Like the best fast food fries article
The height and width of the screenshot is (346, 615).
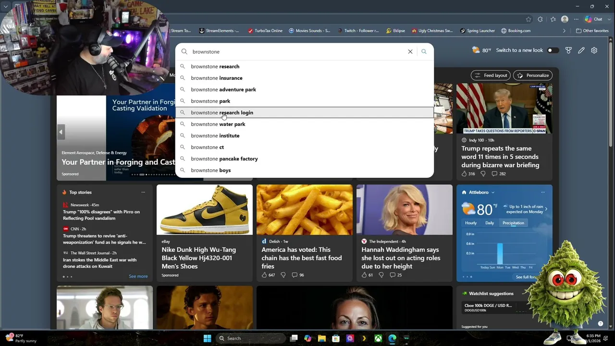click(x=268, y=275)
